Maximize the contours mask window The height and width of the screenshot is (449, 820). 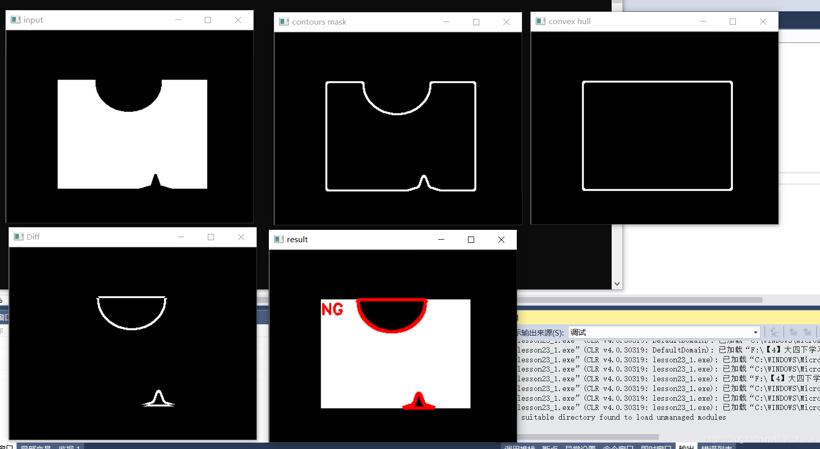[x=476, y=22]
